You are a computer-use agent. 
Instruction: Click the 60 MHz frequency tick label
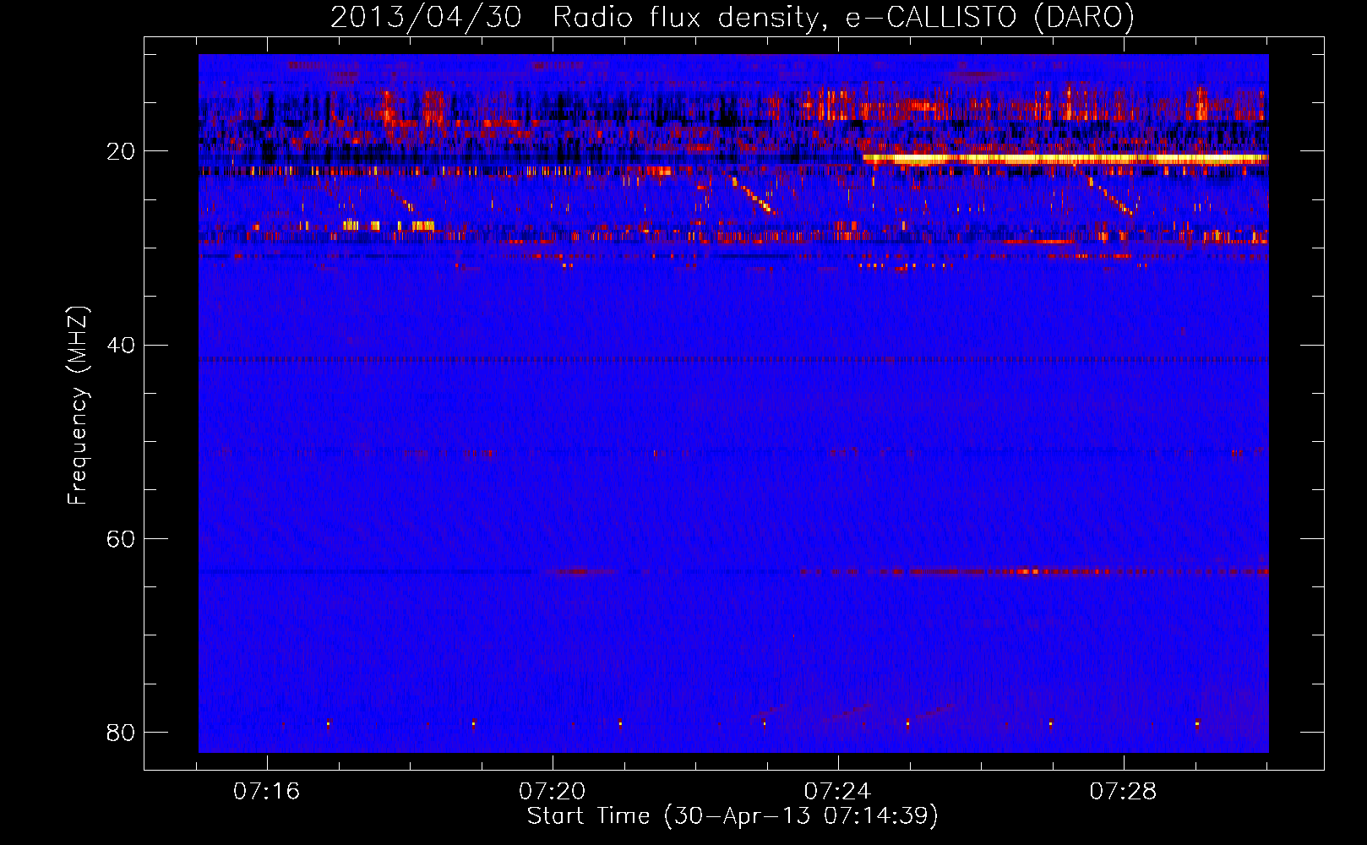click(121, 538)
